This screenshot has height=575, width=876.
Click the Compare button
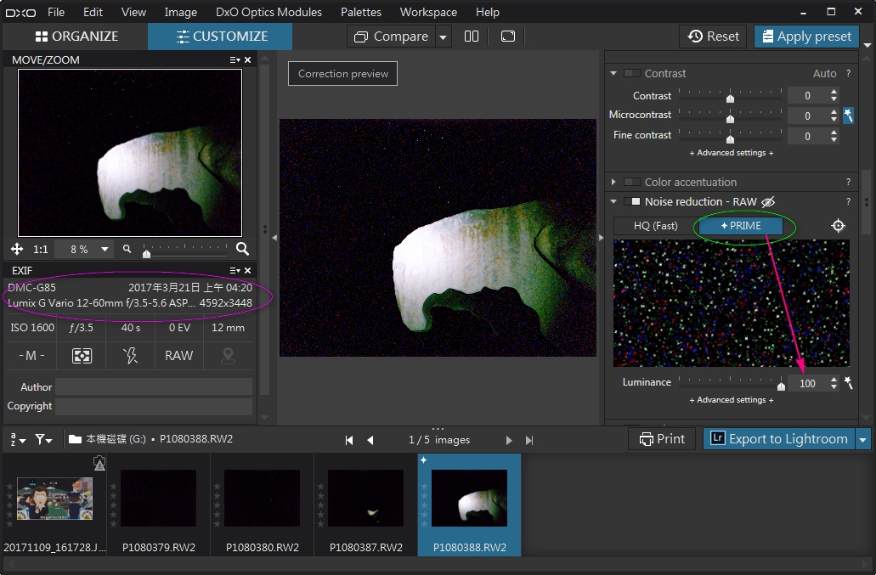click(391, 37)
